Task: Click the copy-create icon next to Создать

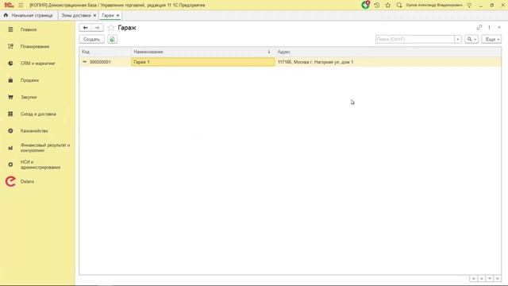Action: pos(113,39)
